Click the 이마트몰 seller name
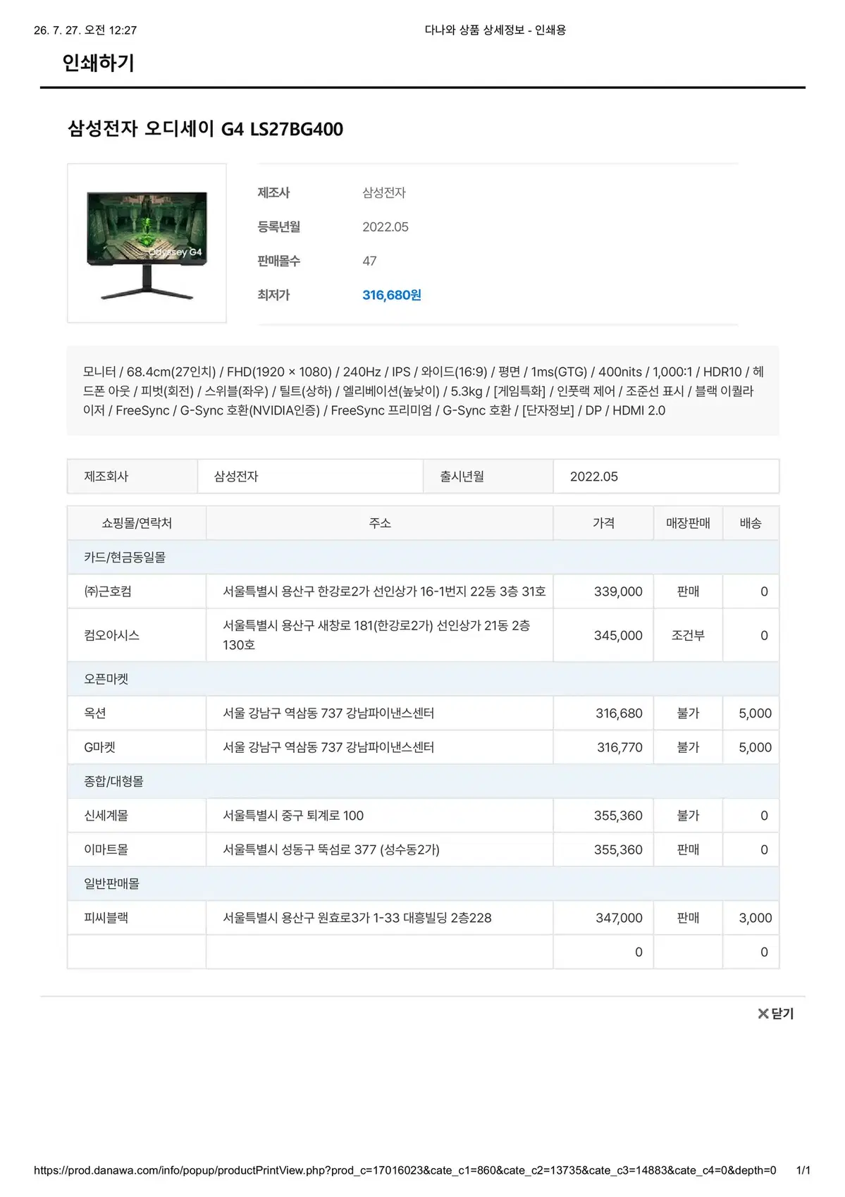 106,849
